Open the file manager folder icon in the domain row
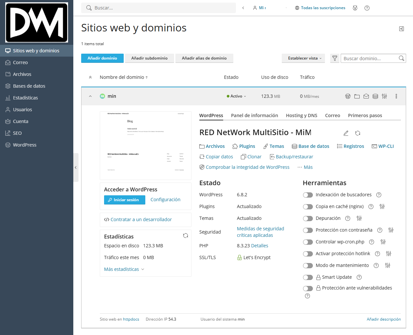Image resolution: width=413 pixels, height=335 pixels. 357,96
